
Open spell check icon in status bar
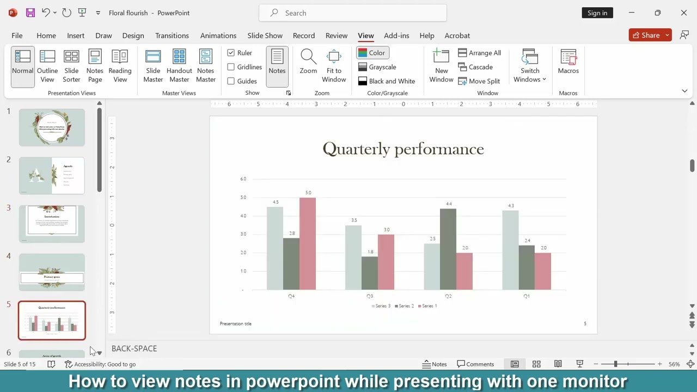[51, 364]
